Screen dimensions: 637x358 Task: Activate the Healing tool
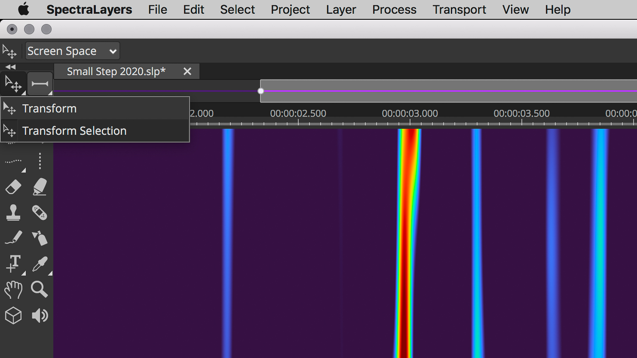[x=40, y=213]
